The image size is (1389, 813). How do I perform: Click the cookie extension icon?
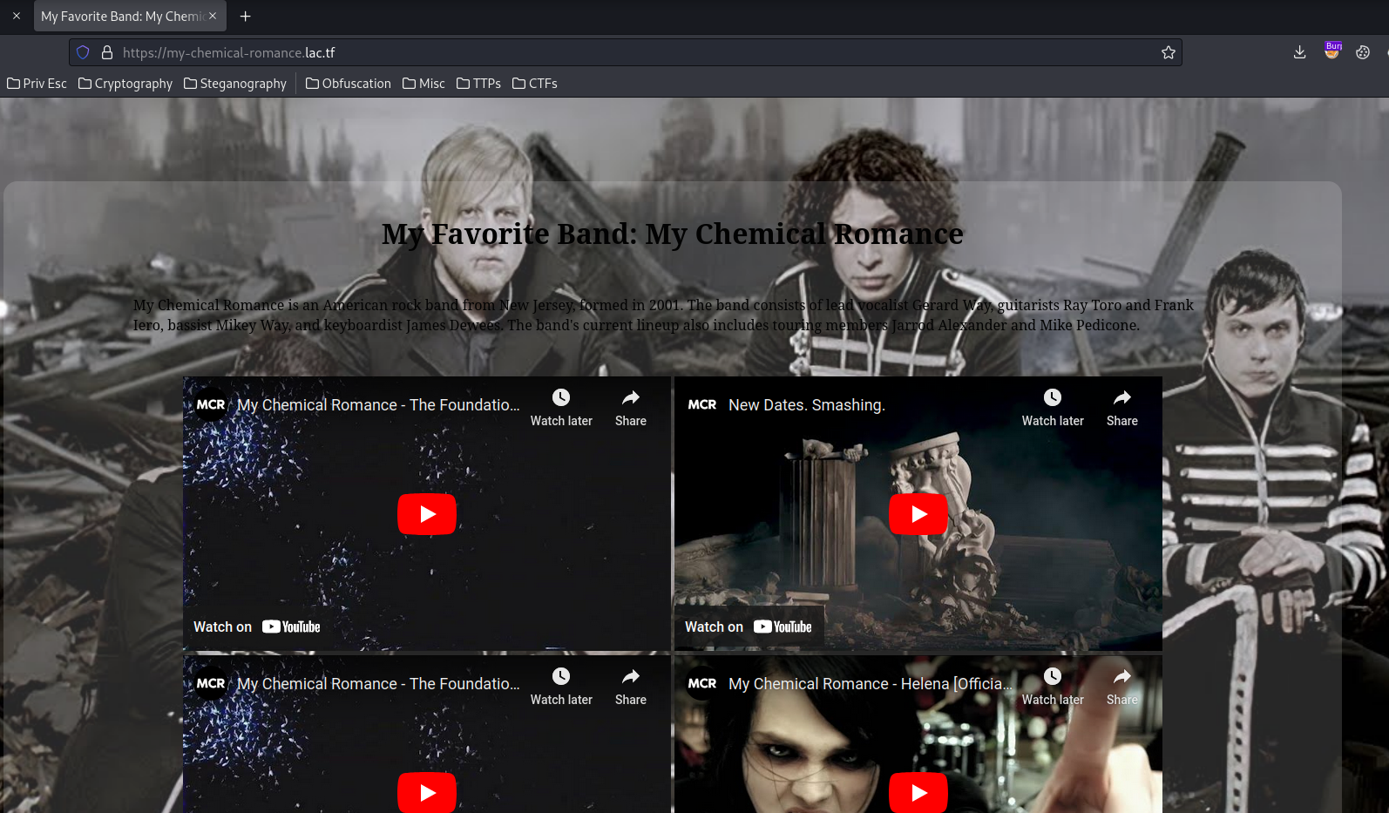coord(1363,52)
